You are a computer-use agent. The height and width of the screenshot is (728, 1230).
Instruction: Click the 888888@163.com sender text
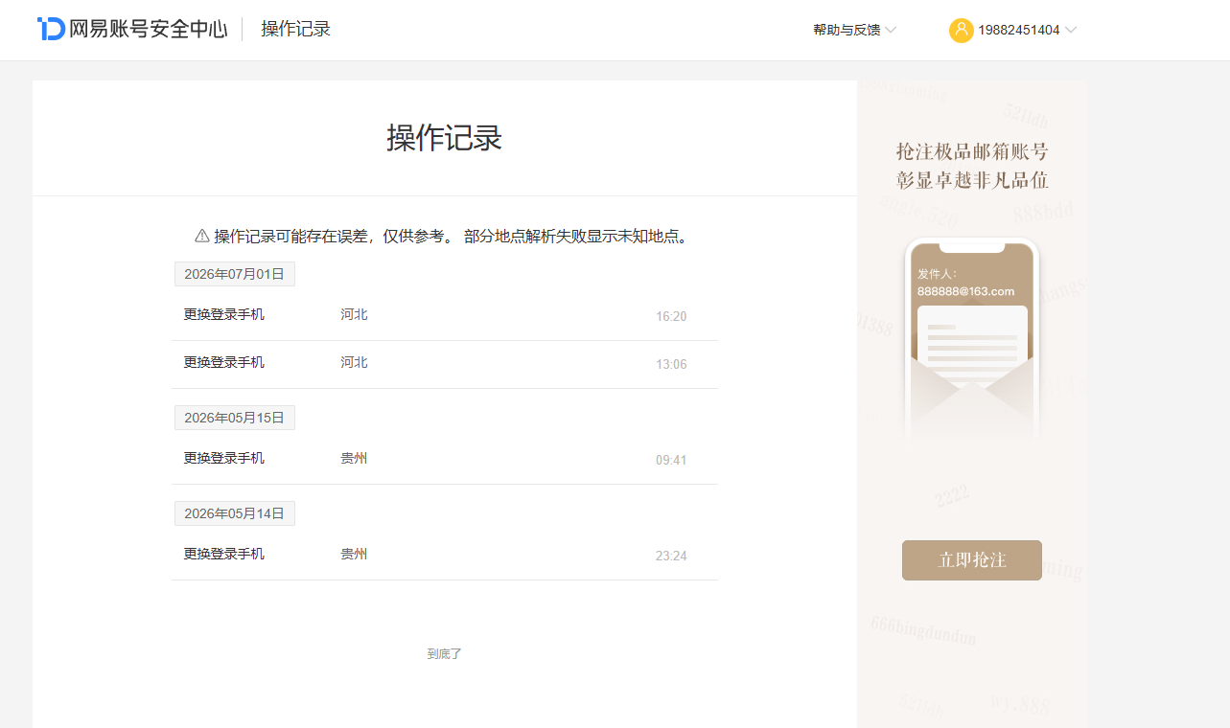pyautogui.click(x=965, y=291)
